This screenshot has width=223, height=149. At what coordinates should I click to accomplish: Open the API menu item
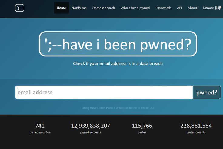[179, 8]
